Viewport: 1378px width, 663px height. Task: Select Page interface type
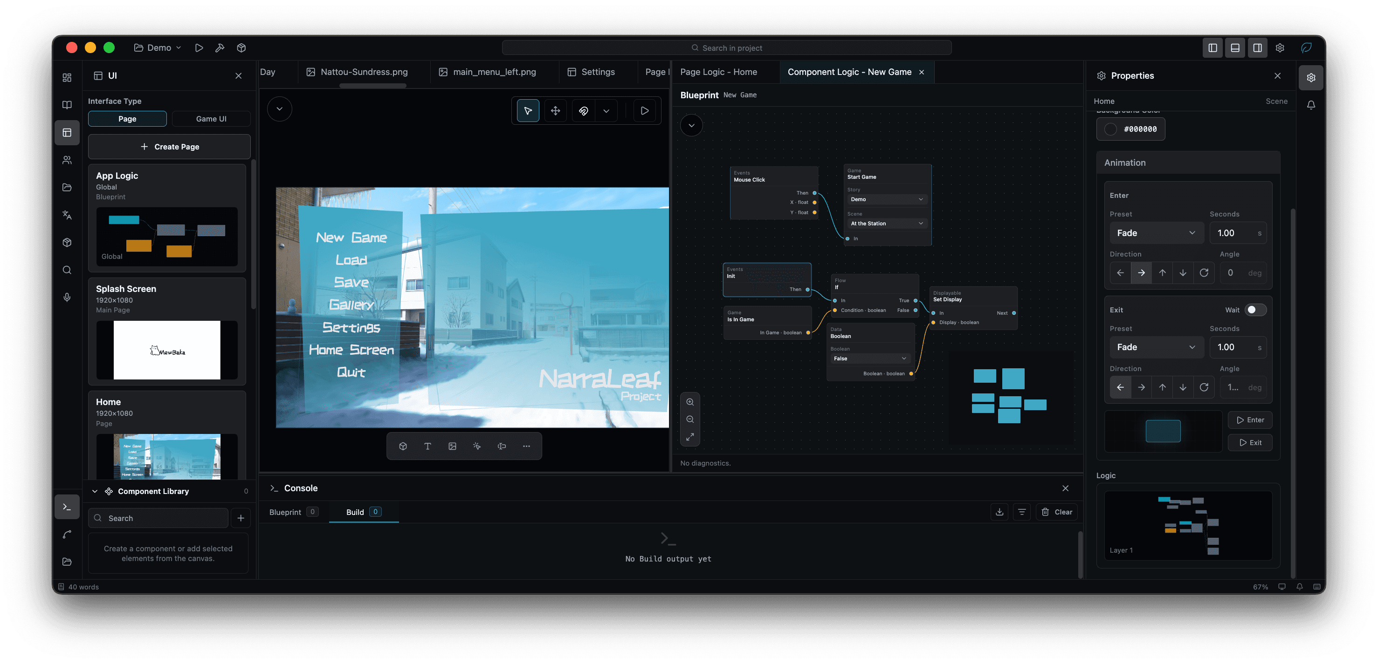127,119
